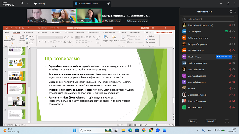Open the system tray language selector УКР
Screen dimensions: 239x134
(x=209, y=130)
